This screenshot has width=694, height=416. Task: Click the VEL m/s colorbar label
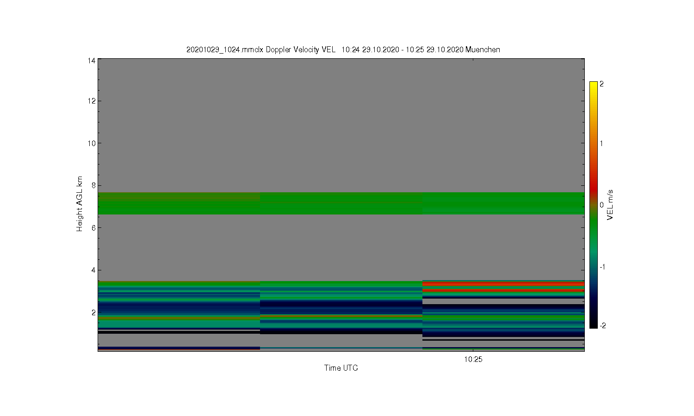tap(610, 205)
